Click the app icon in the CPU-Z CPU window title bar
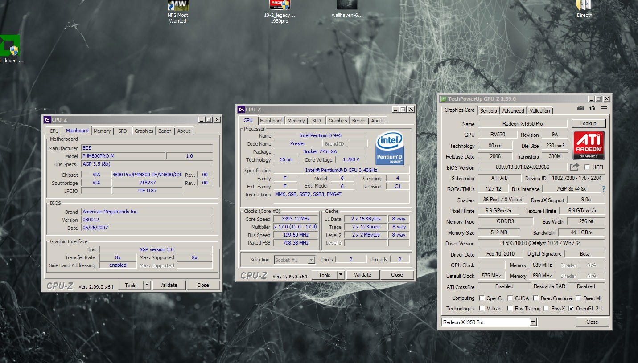Image resolution: width=638 pixels, height=363 pixels. [x=241, y=110]
